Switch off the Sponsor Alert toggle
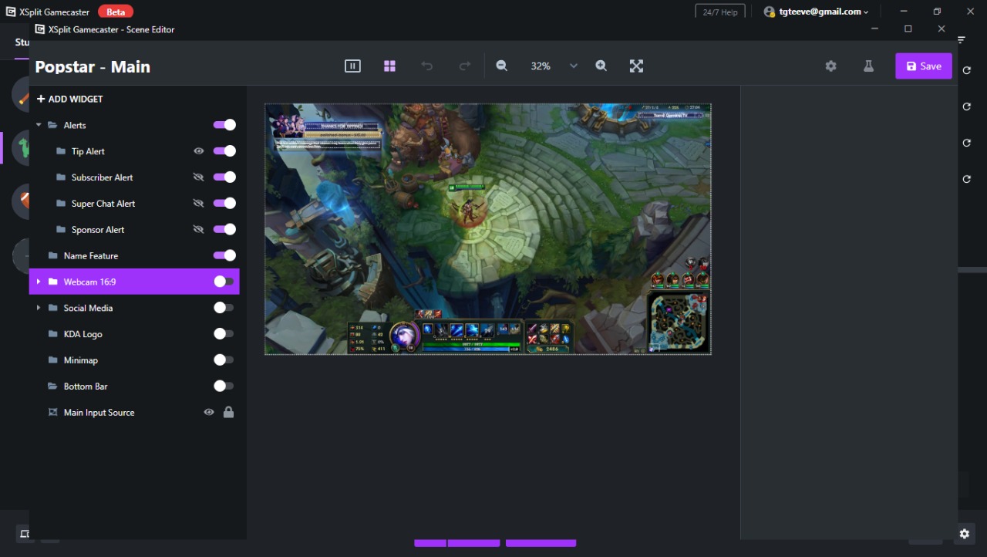The height and width of the screenshot is (557, 987). [224, 229]
